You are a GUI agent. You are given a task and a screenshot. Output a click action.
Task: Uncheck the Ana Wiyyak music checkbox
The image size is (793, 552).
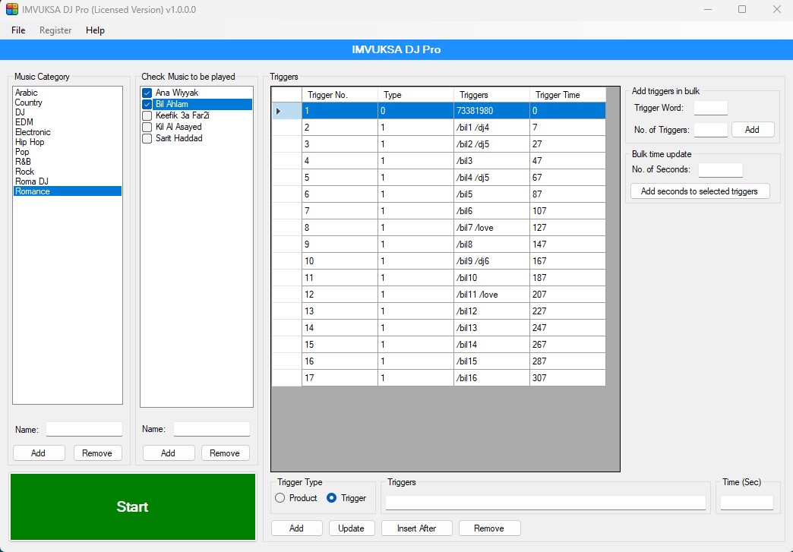tap(147, 93)
